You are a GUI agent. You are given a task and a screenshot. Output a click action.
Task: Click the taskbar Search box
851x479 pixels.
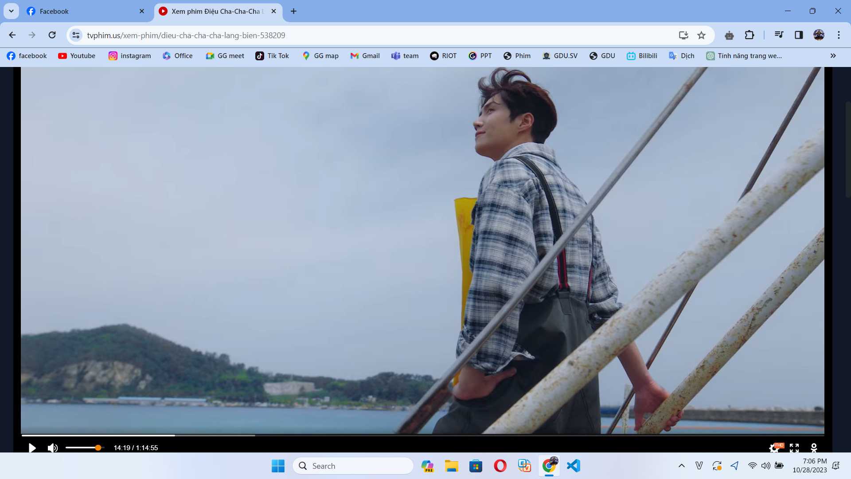(353, 466)
